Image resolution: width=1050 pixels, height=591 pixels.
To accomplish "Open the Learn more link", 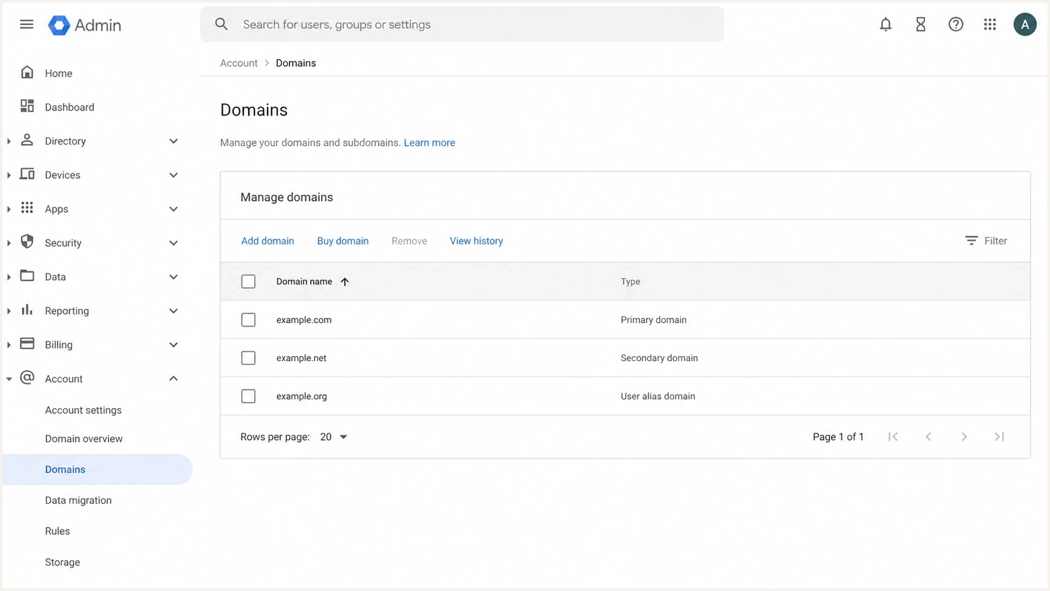I will tap(430, 143).
